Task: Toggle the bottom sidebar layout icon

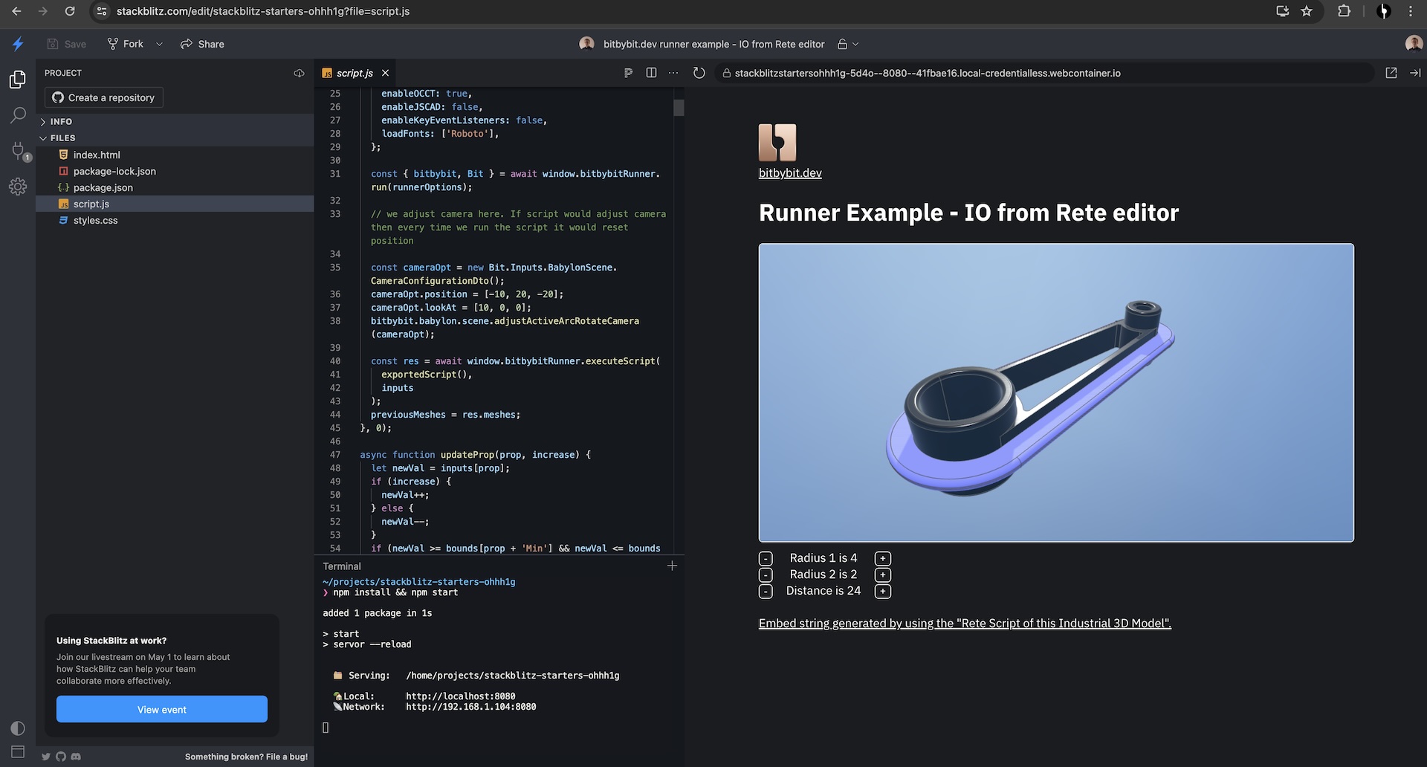Action: pos(18,751)
